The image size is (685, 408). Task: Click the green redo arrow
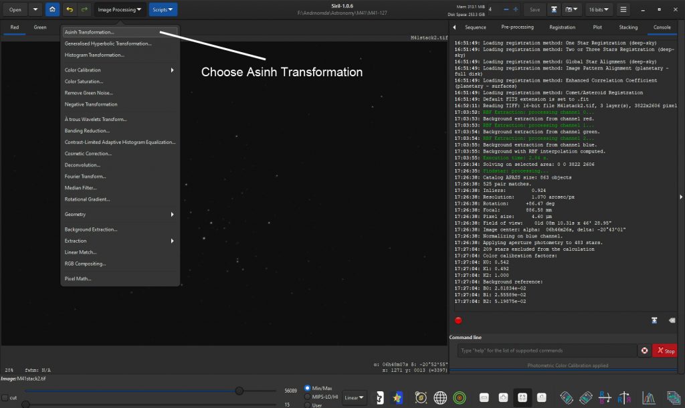(84, 9)
